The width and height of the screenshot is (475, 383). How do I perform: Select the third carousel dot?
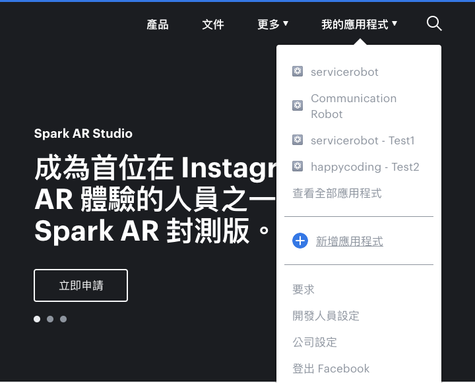[x=63, y=319]
